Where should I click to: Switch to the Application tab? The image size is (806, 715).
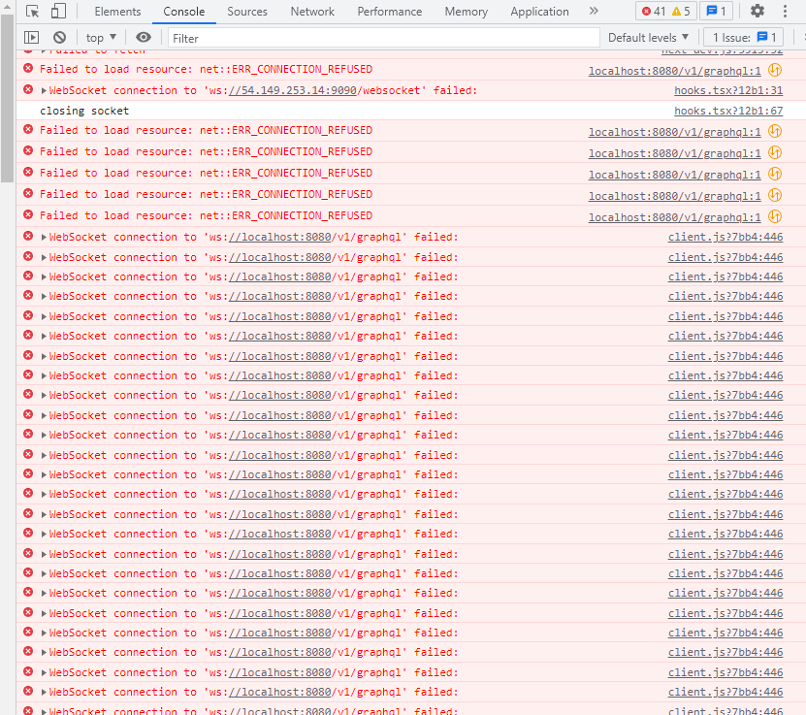click(539, 11)
